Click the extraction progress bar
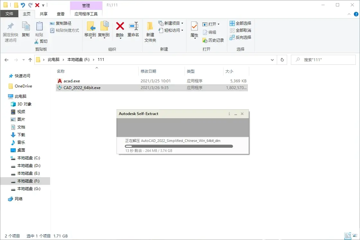The height and width of the screenshot is (240, 360). pos(179,146)
